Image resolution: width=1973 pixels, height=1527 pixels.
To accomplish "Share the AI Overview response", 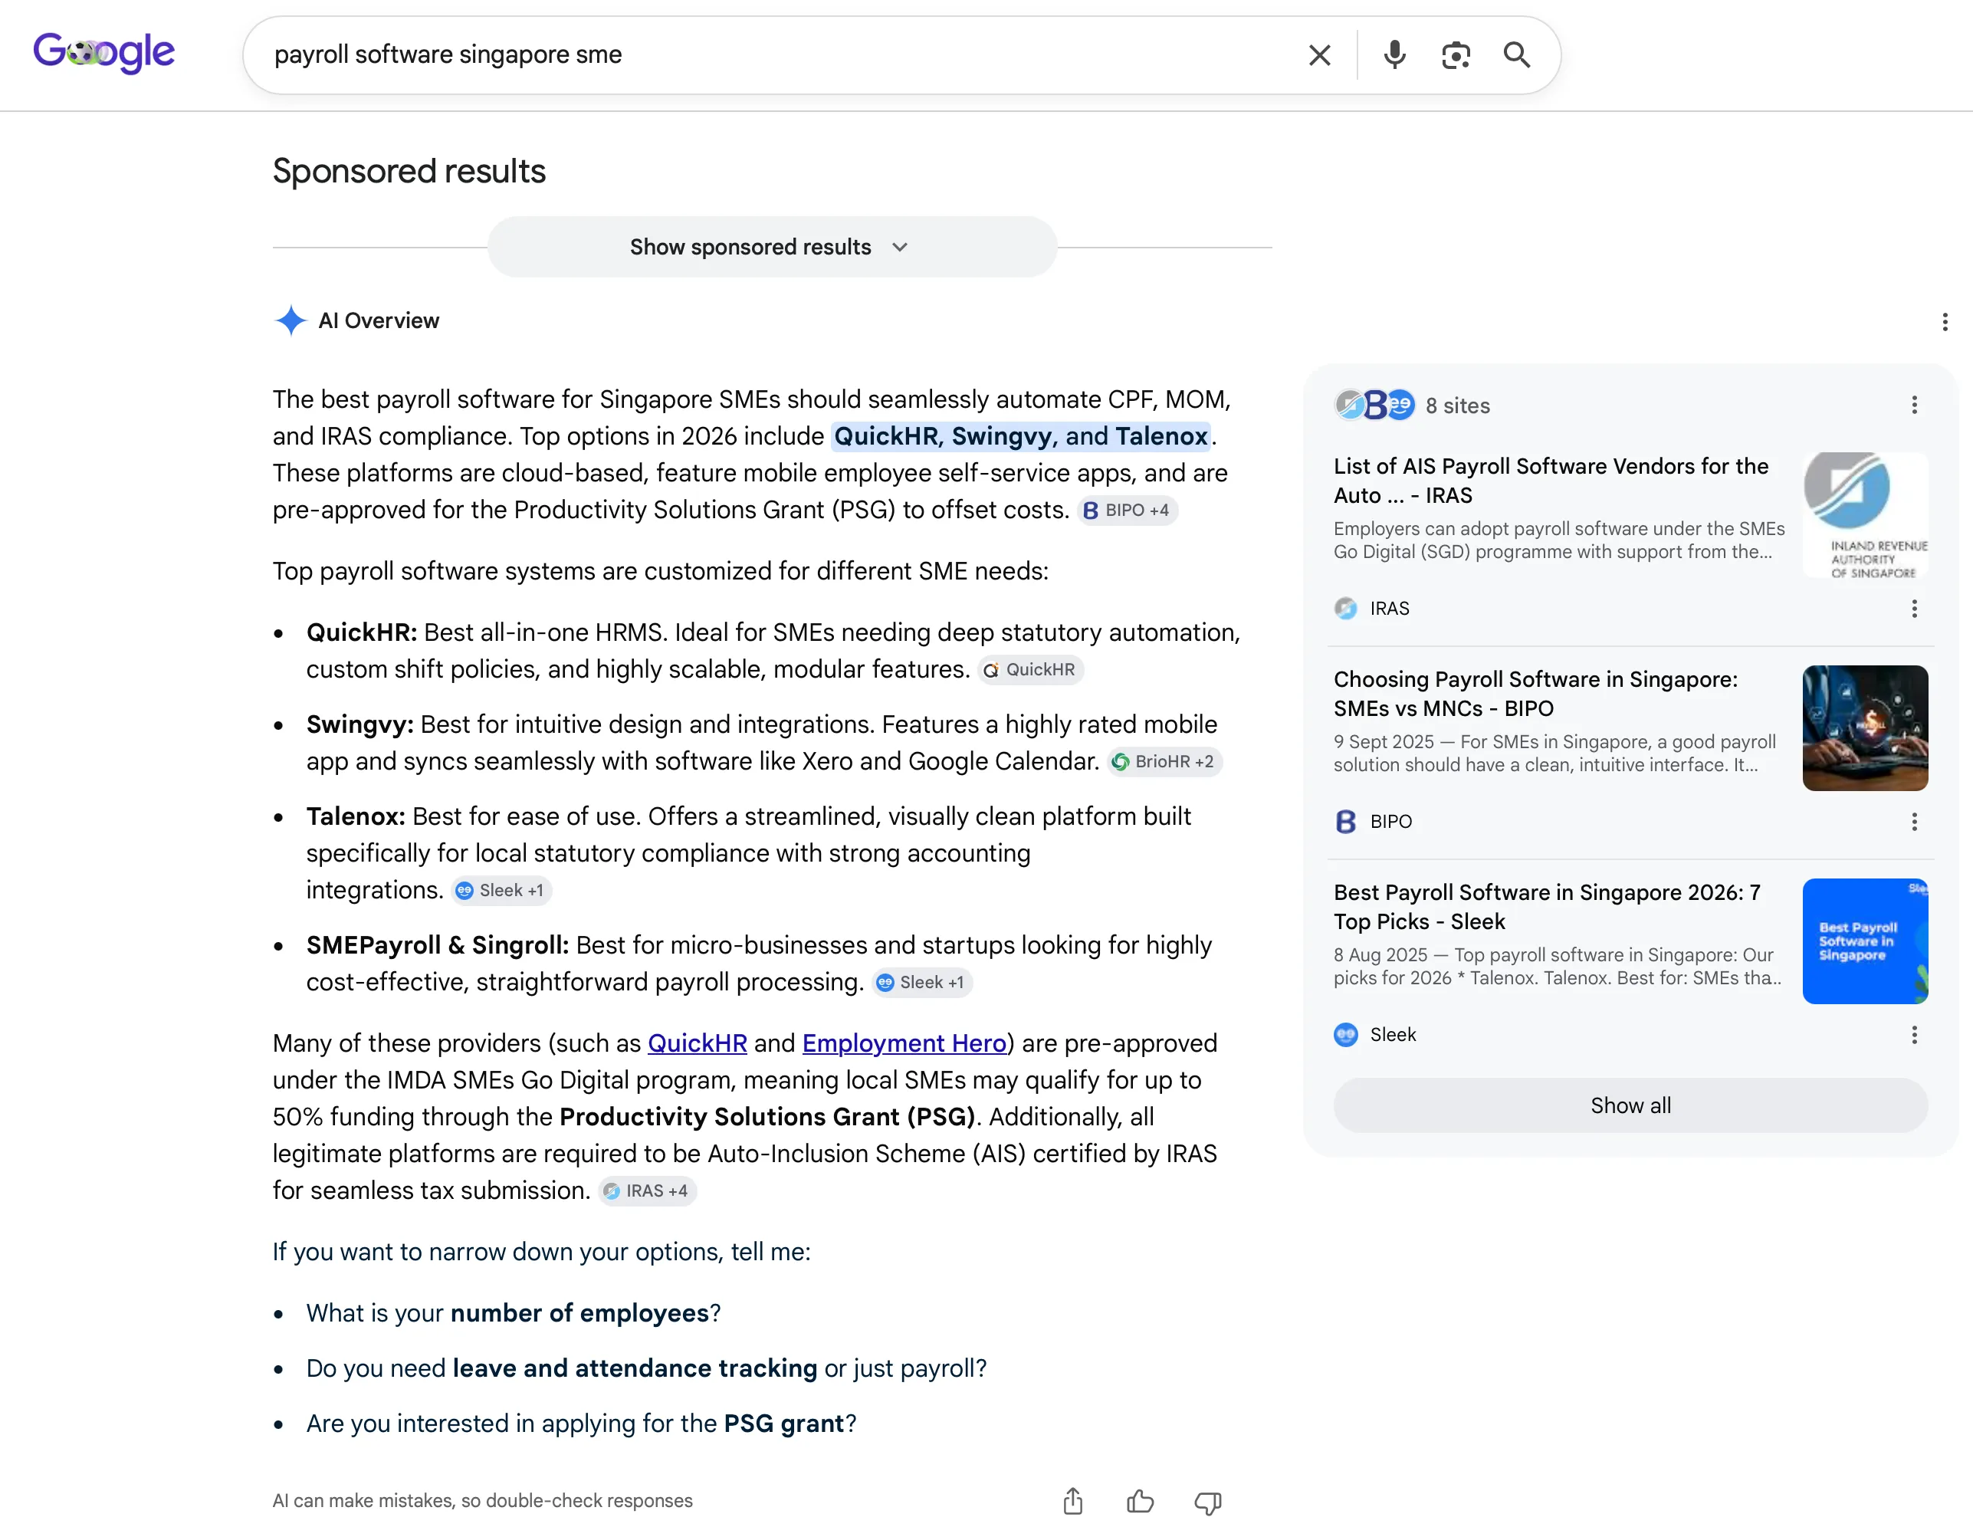I will coord(1072,1502).
